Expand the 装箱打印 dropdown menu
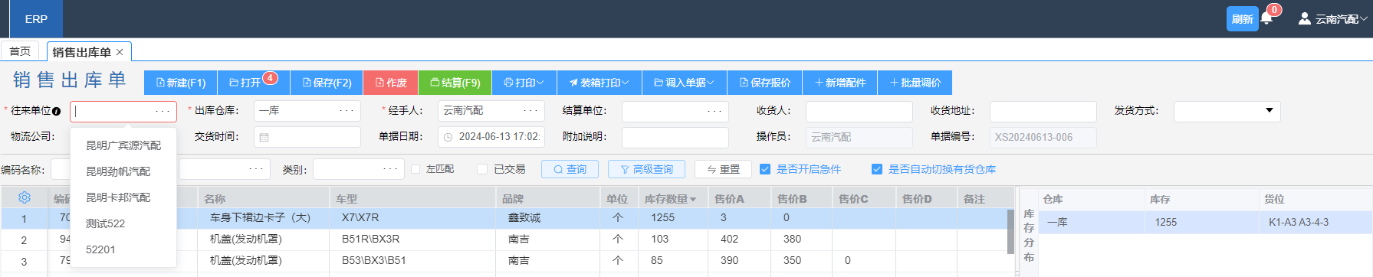This screenshot has height=277, width=1373. click(x=599, y=83)
